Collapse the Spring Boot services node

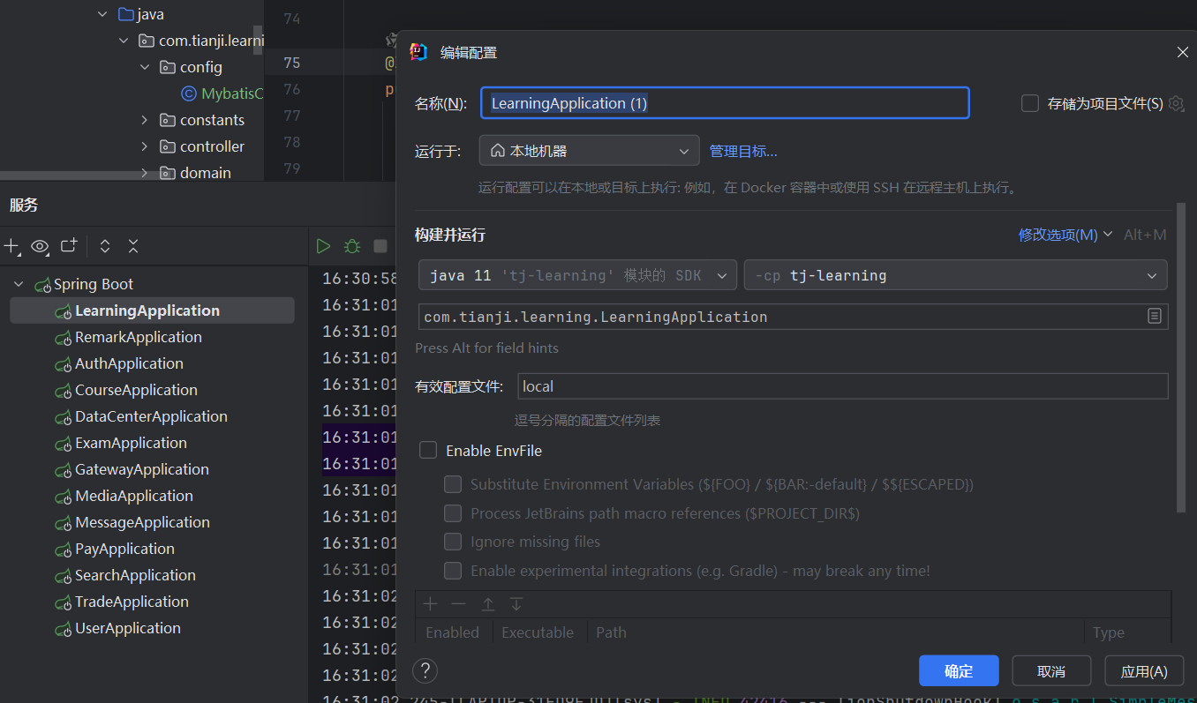tap(19, 284)
